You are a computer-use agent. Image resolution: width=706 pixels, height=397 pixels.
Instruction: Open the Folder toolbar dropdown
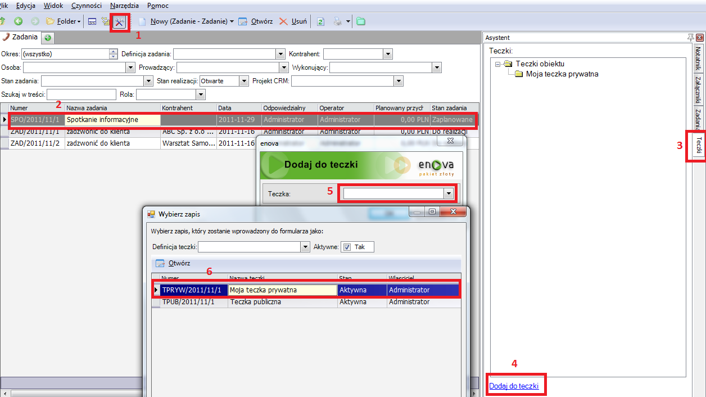[64, 21]
